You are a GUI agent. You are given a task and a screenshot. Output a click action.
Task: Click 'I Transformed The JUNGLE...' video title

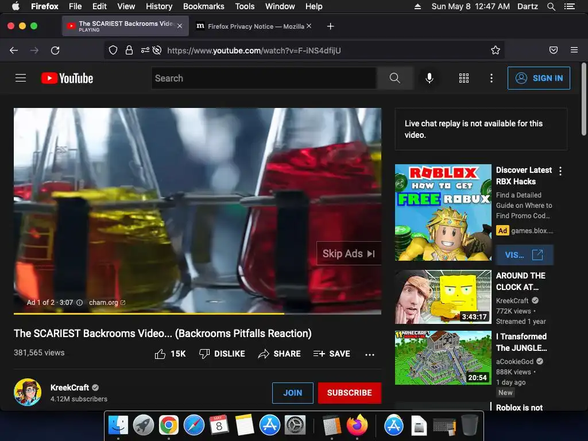521,342
